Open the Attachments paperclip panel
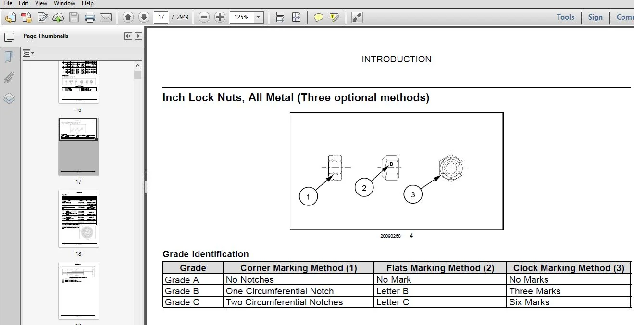Image resolution: width=634 pixels, height=325 pixels. coord(9,77)
